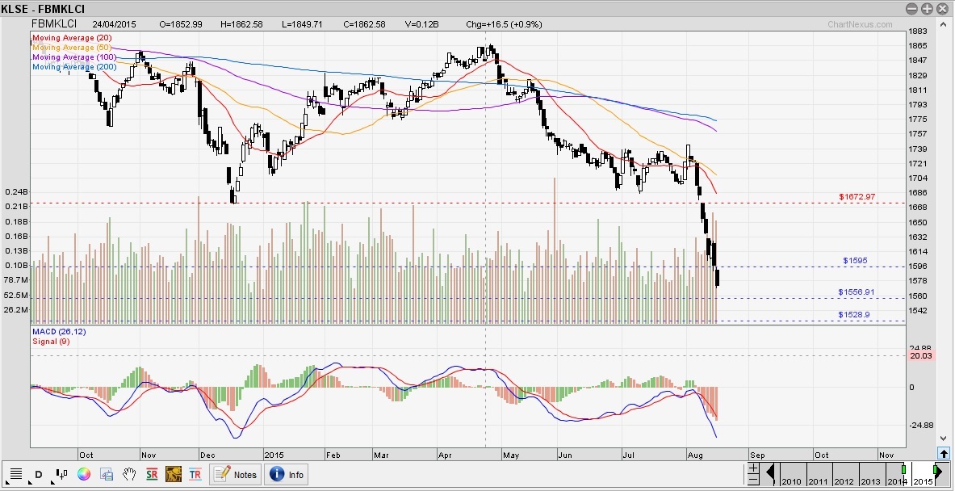Image resolution: width=955 pixels, height=491 pixels.
Task: Click the C=1862.58 close value
Action: click(364, 24)
